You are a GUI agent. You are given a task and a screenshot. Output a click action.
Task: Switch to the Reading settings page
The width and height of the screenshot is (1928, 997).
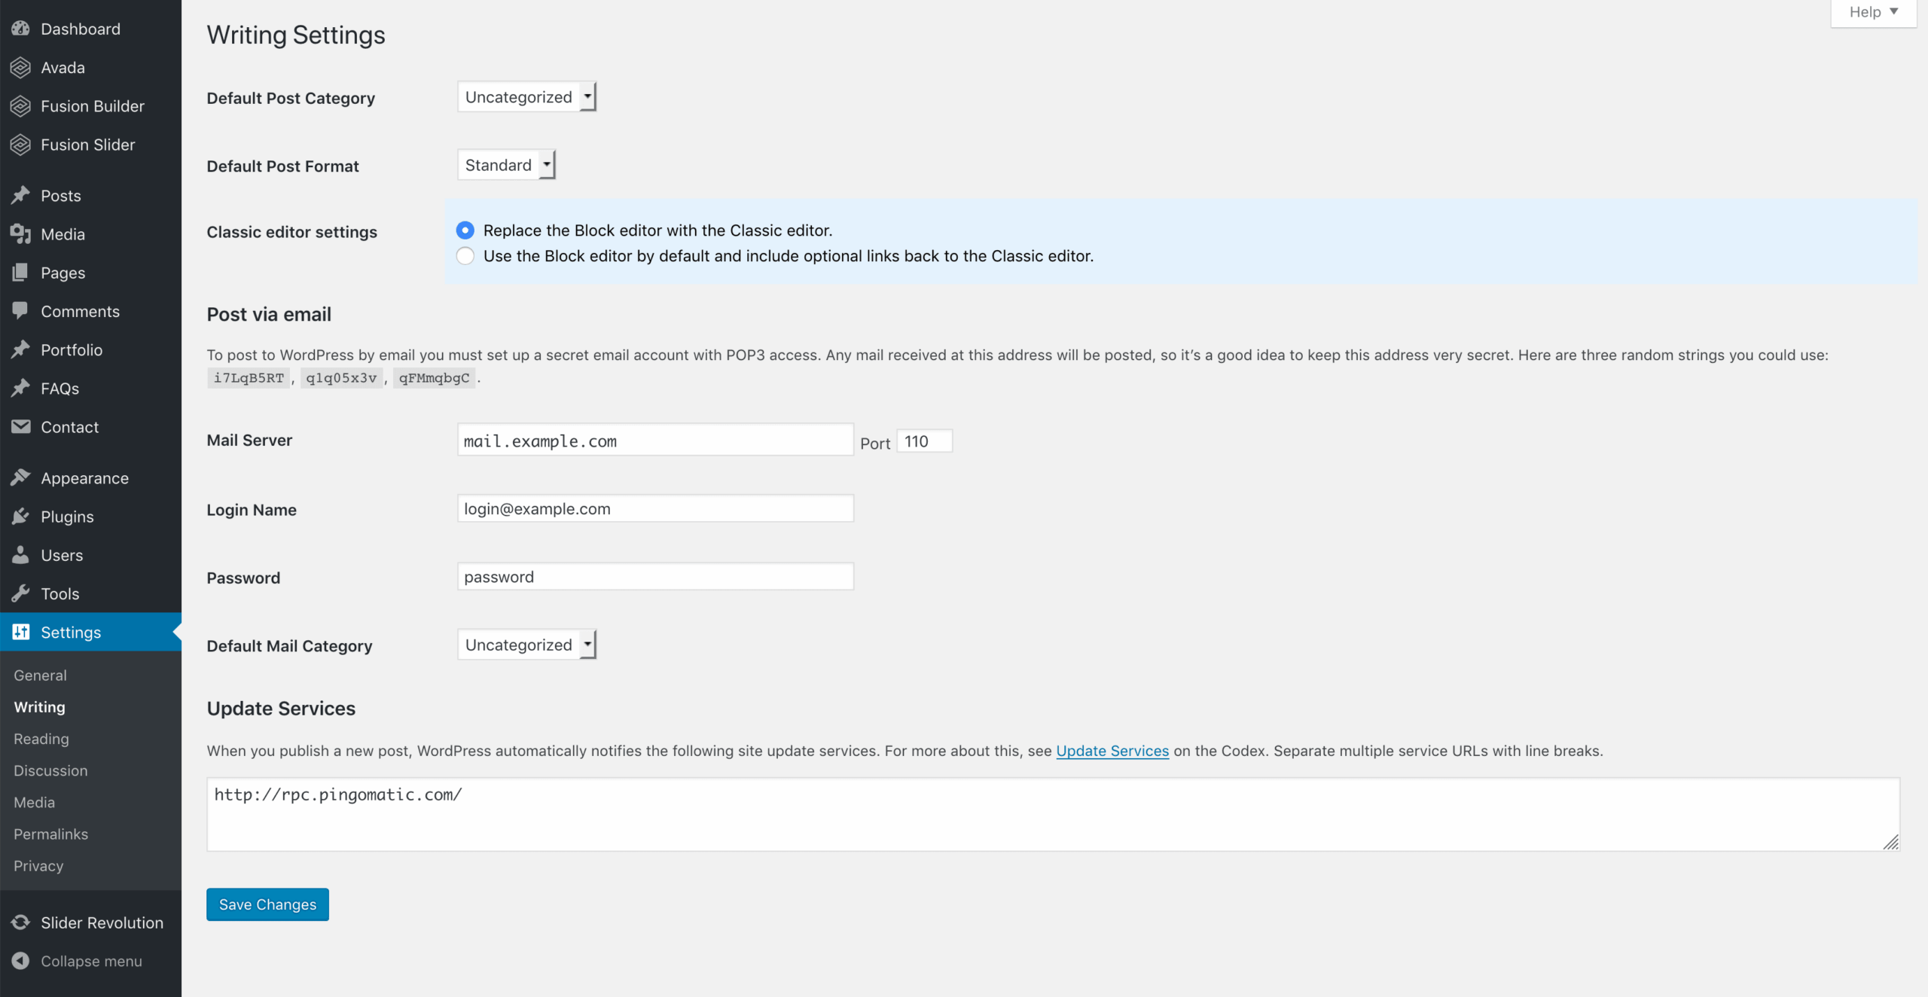(x=41, y=739)
